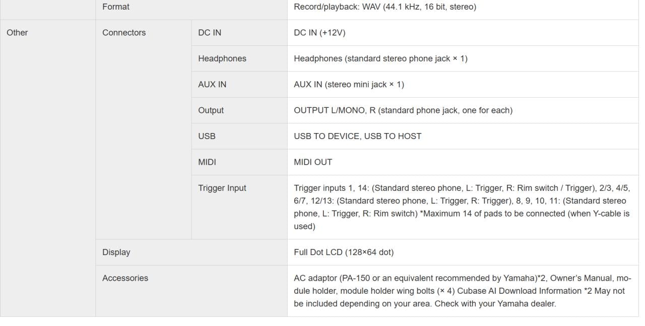Click the "USB" row label

[x=207, y=136]
